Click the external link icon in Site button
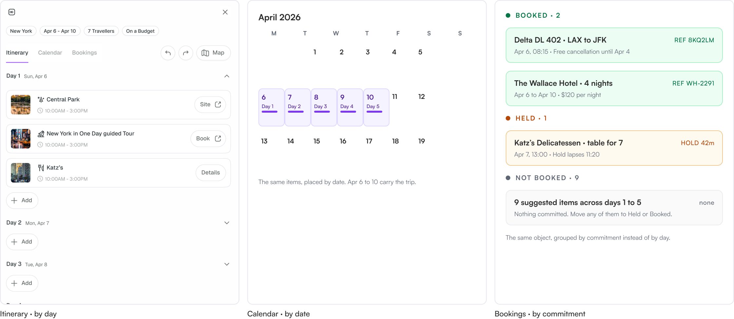This screenshot has height=319, width=734. [218, 104]
